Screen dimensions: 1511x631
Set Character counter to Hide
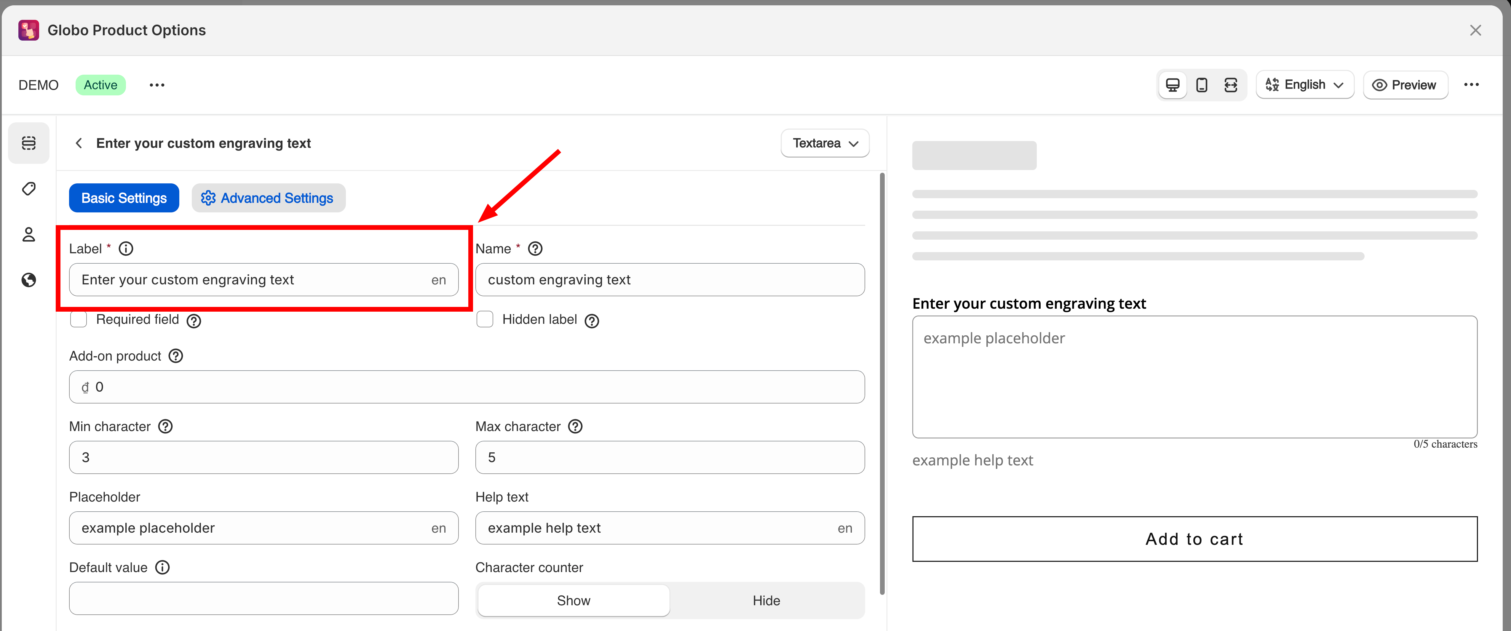(766, 600)
